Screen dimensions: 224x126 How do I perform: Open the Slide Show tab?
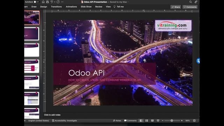click(86, 7)
